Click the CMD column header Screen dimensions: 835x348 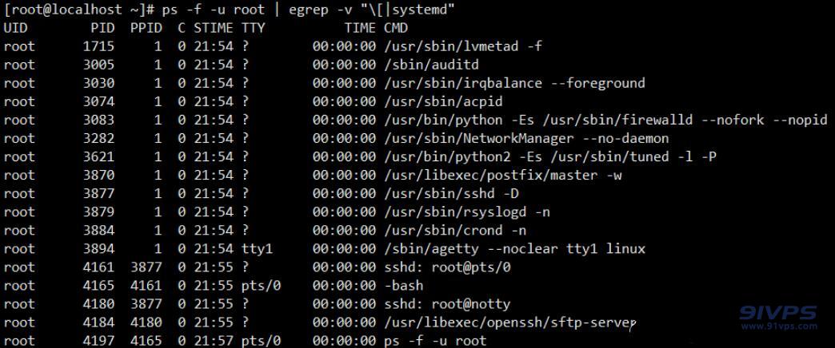tap(396, 28)
